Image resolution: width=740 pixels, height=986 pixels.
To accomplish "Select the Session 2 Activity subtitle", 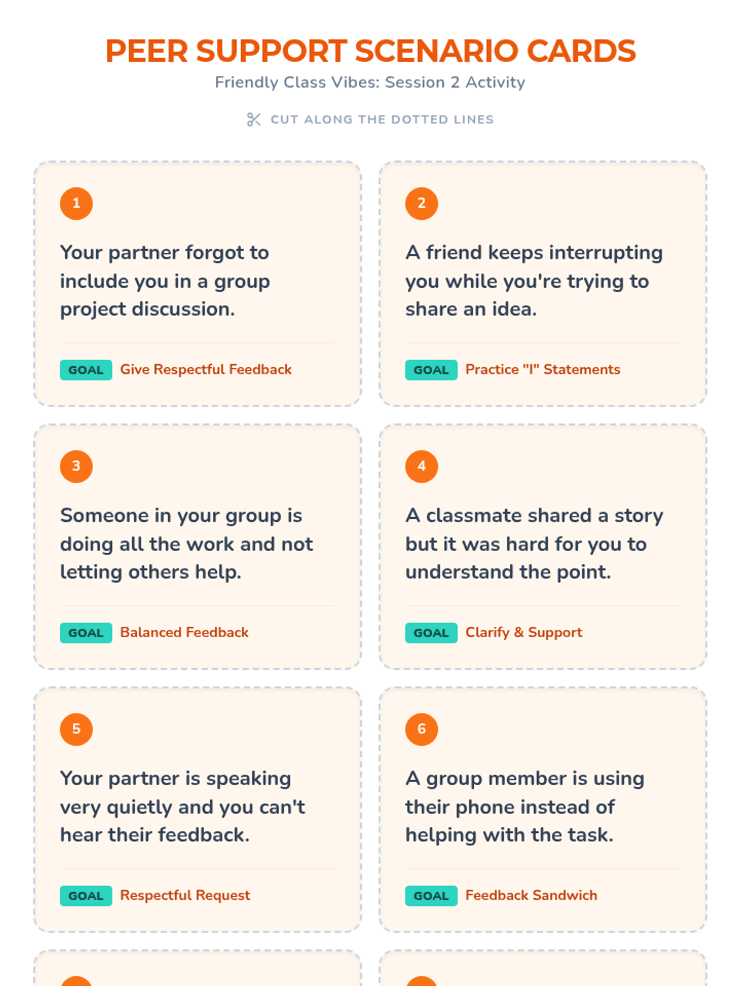I will (370, 83).
